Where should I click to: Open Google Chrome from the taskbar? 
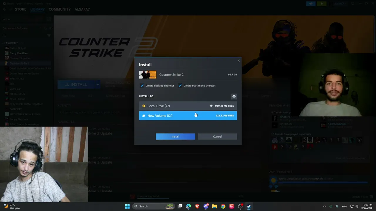click(223, 206)
